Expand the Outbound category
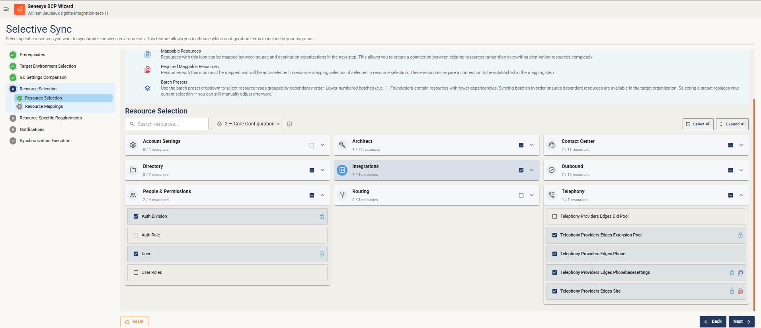761x328 pixels. pos(741,170)
